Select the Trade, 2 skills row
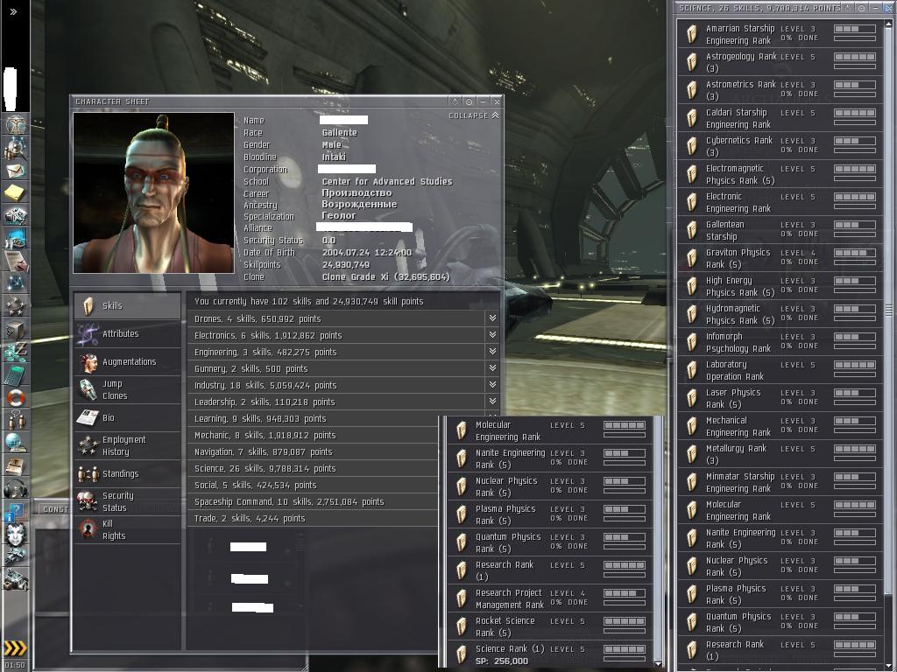 pyautogui.click(x=314, y=518)
